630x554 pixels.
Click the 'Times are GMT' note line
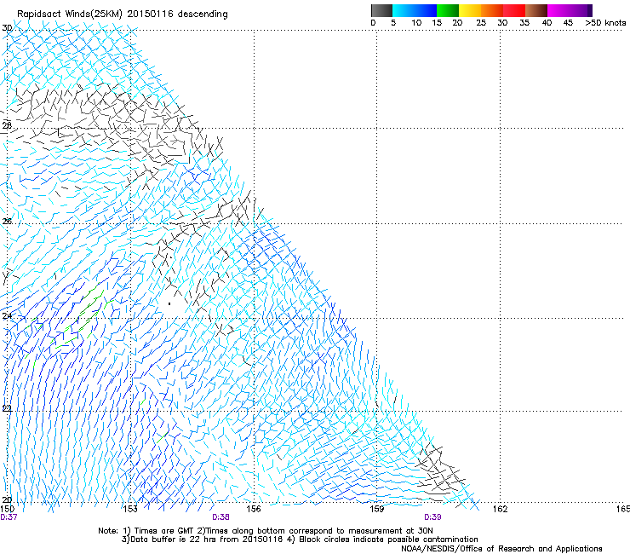click(266, 531)
